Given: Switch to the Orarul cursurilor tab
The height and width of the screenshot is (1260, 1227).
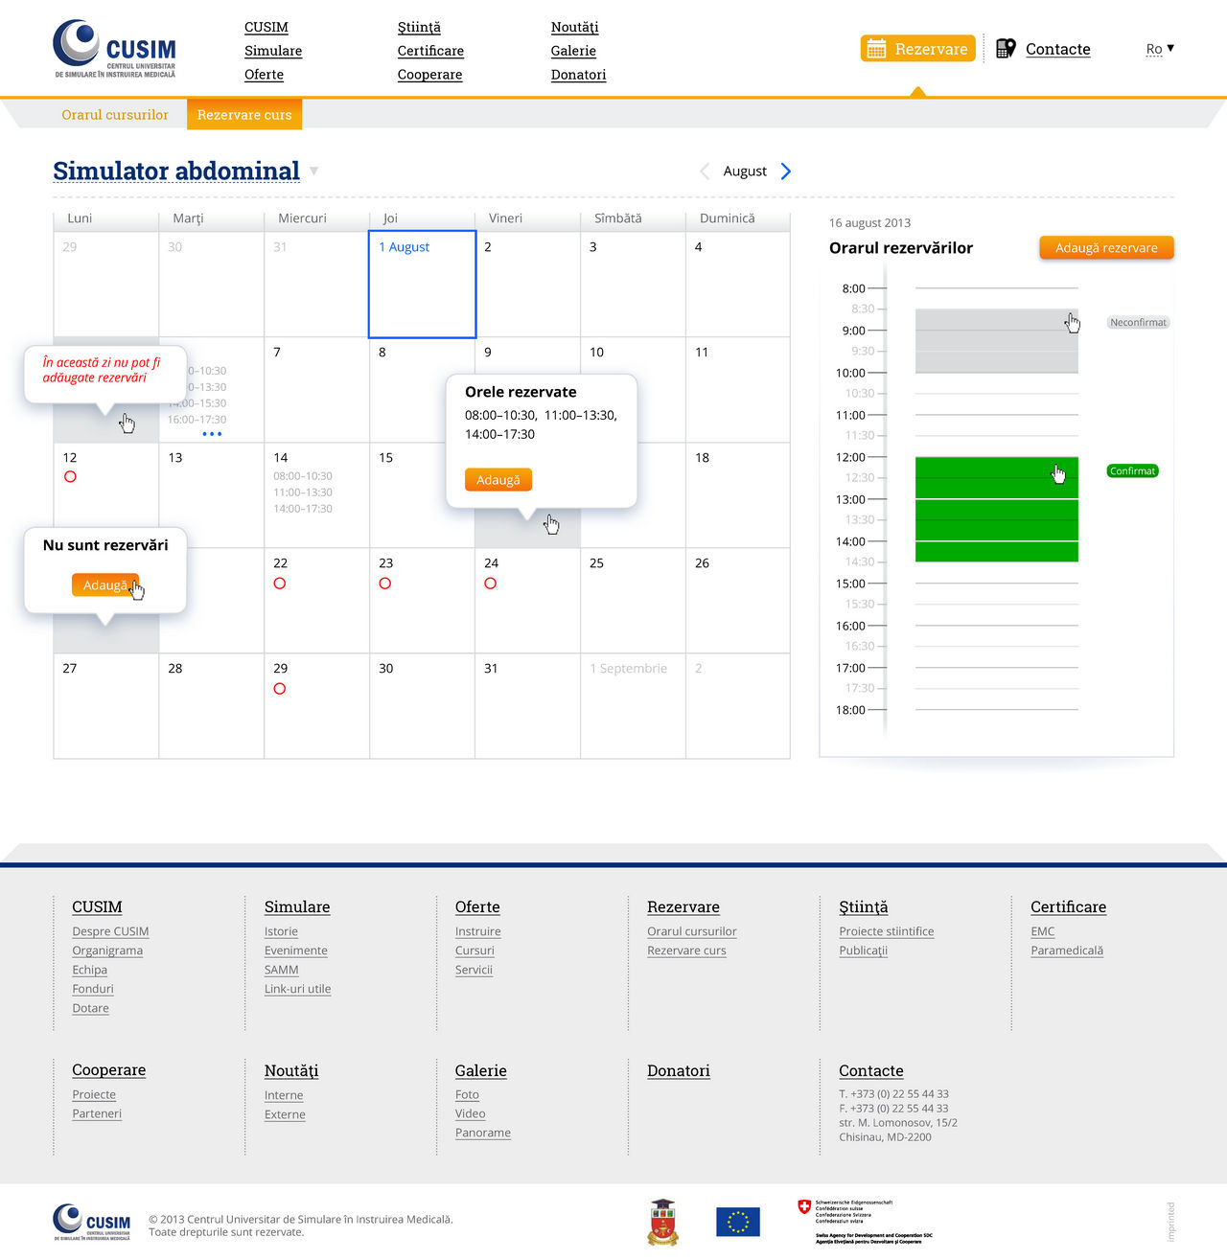Looking at the screenshot, I should [114, 114].
